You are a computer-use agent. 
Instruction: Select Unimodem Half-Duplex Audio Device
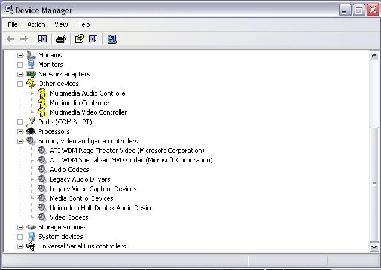(x=102, y=208)
